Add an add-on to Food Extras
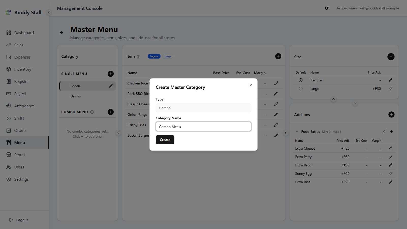The width and height of the screenshot is (407, 229). click(x=391, y=132)
